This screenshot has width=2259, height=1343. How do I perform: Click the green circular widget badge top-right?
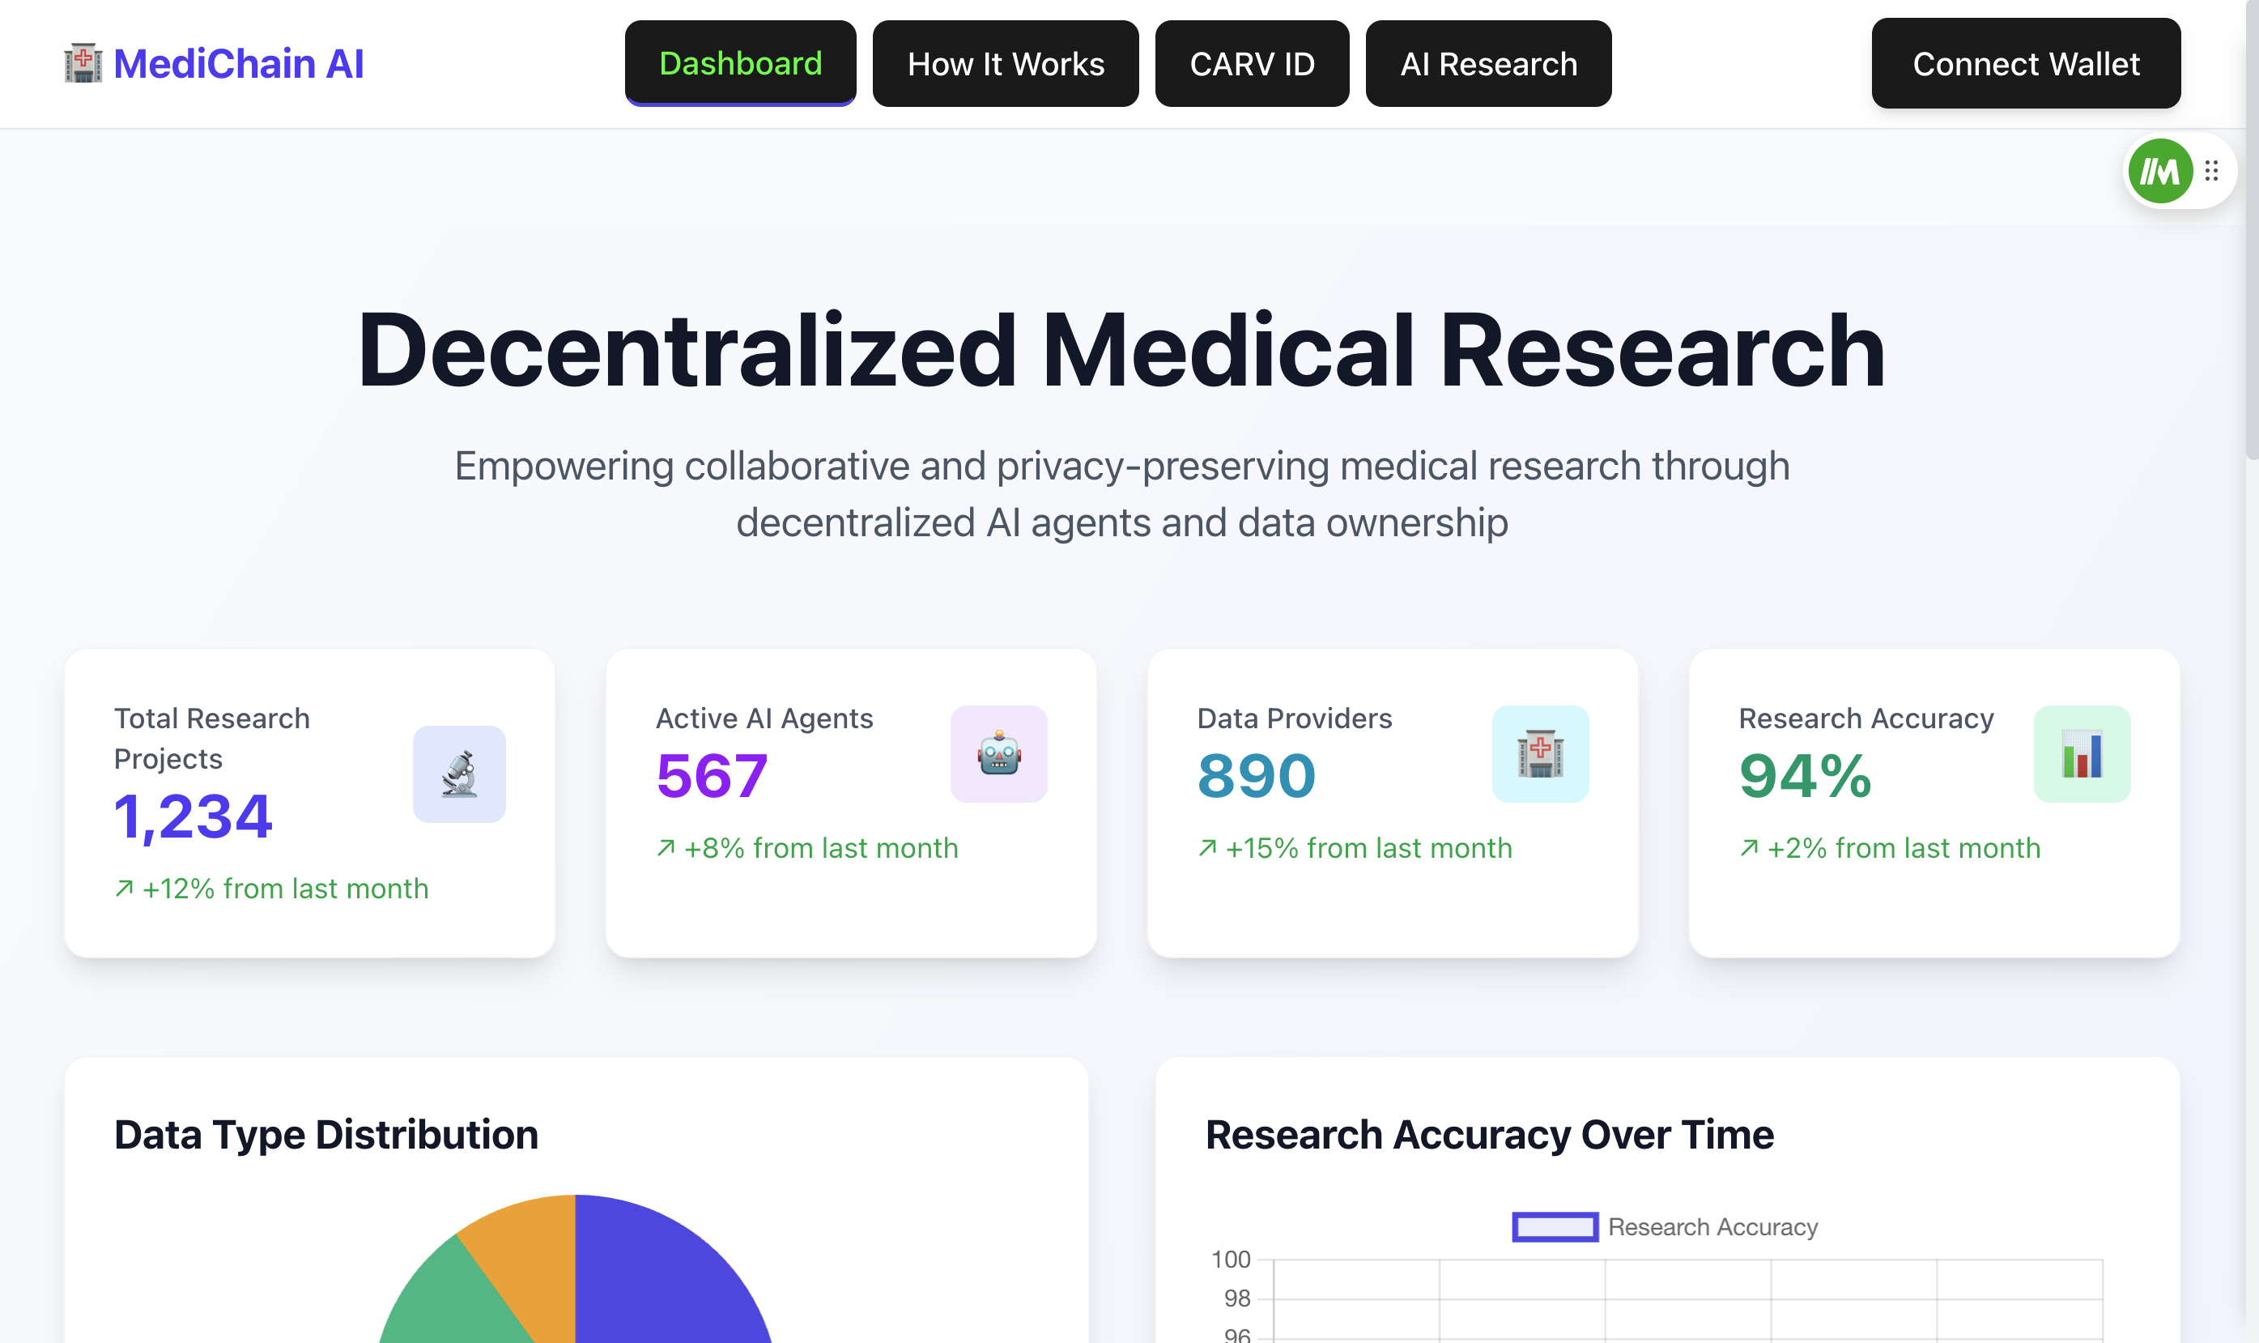coord(2159,170)
